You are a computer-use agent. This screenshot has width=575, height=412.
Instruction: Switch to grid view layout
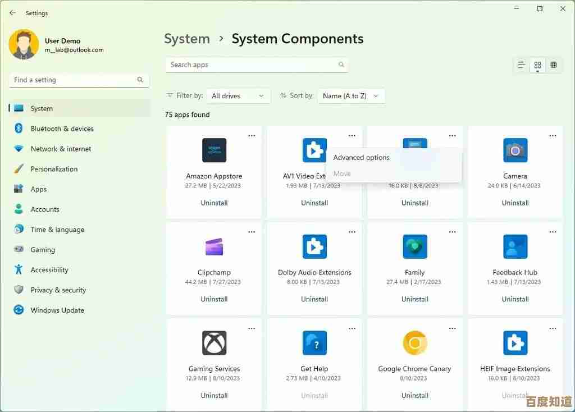click(537, 65)
